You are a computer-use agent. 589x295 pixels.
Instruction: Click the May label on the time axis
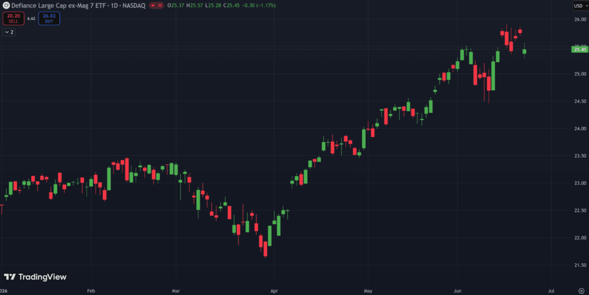368,291
